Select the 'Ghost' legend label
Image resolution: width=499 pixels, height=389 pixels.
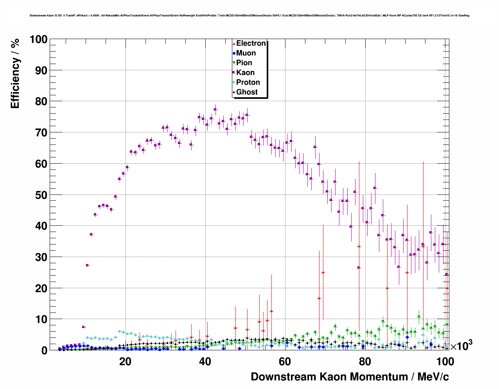coord(247,92)
